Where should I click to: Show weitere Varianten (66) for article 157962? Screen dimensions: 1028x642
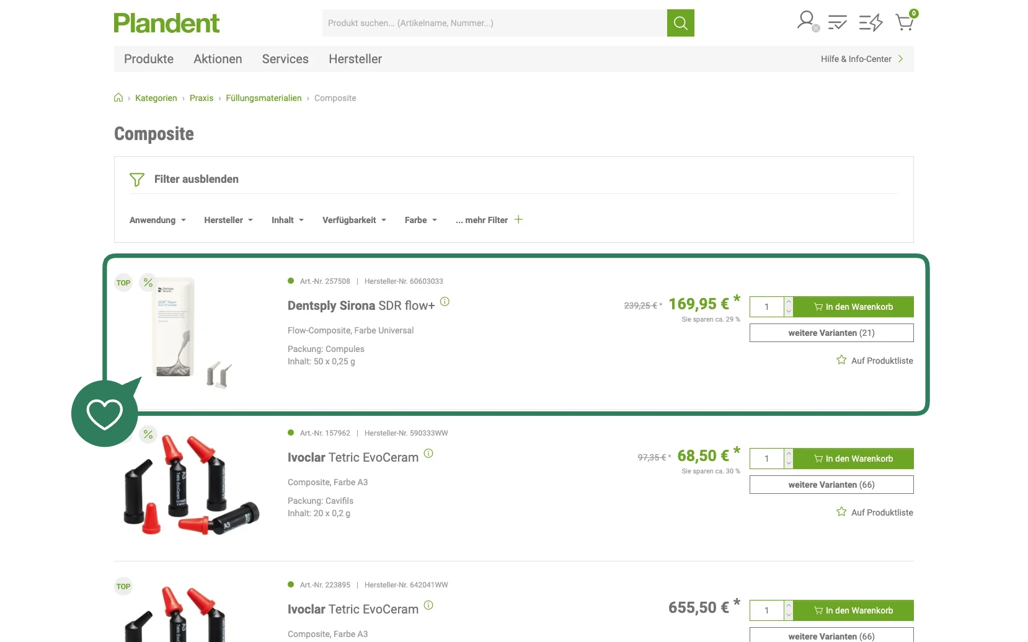pyautogui.click(x=831, y=485)
